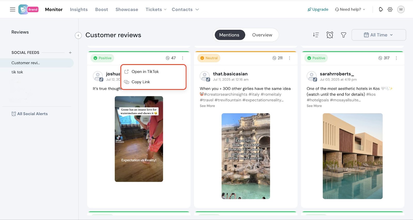Click the sort order icon
Viewport: 413px width, 220px height.
316,35
